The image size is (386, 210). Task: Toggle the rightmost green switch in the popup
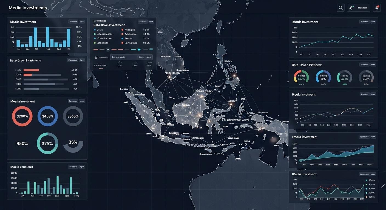point(151,49)
